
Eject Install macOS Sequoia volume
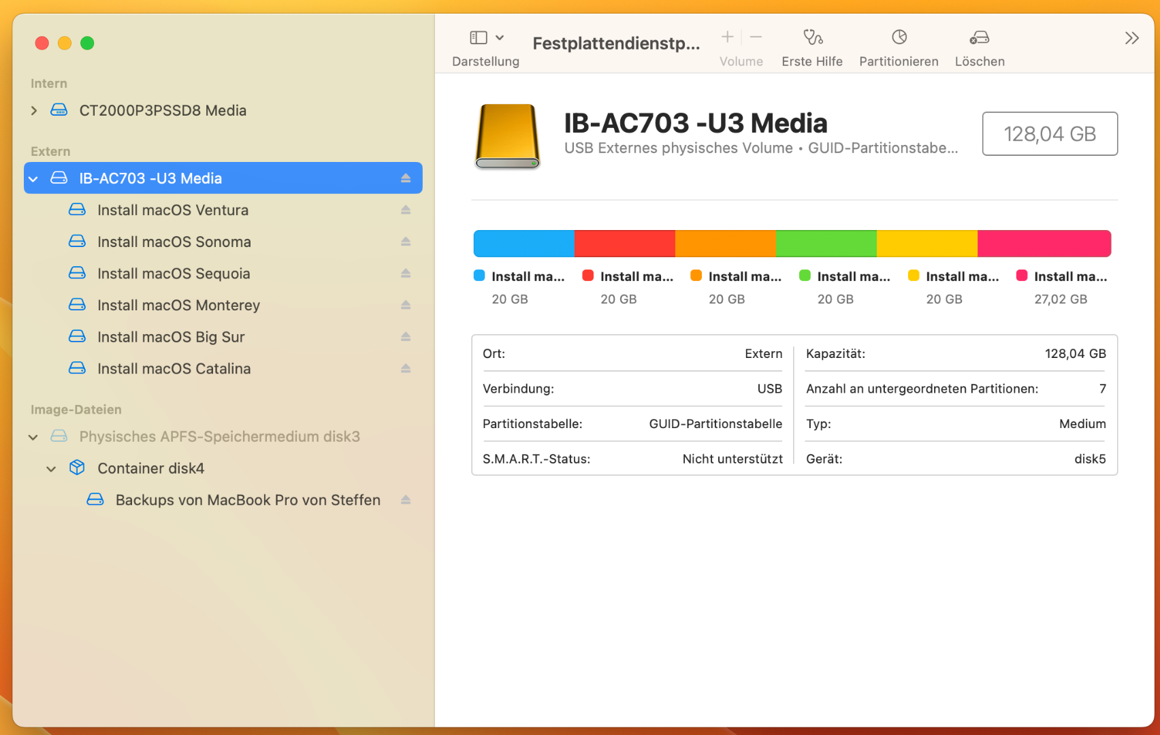406,274
